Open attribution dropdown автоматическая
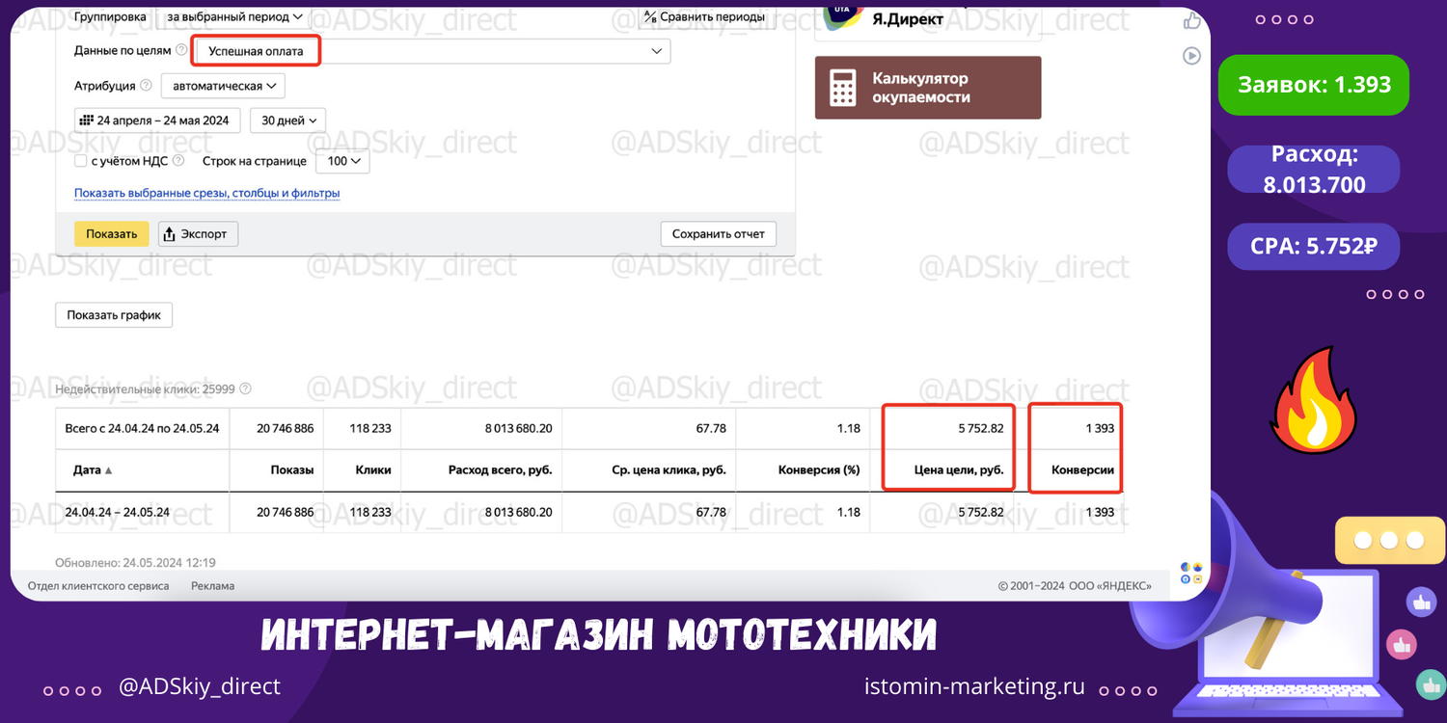This screenshot has height=723, width=1447. pyautogui.click(x=223, y=86)
